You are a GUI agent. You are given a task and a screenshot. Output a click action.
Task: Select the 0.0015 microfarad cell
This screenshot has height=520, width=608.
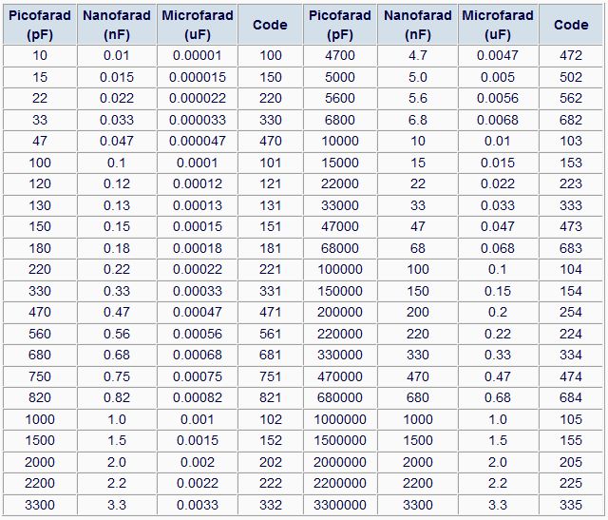pos(197,440)
